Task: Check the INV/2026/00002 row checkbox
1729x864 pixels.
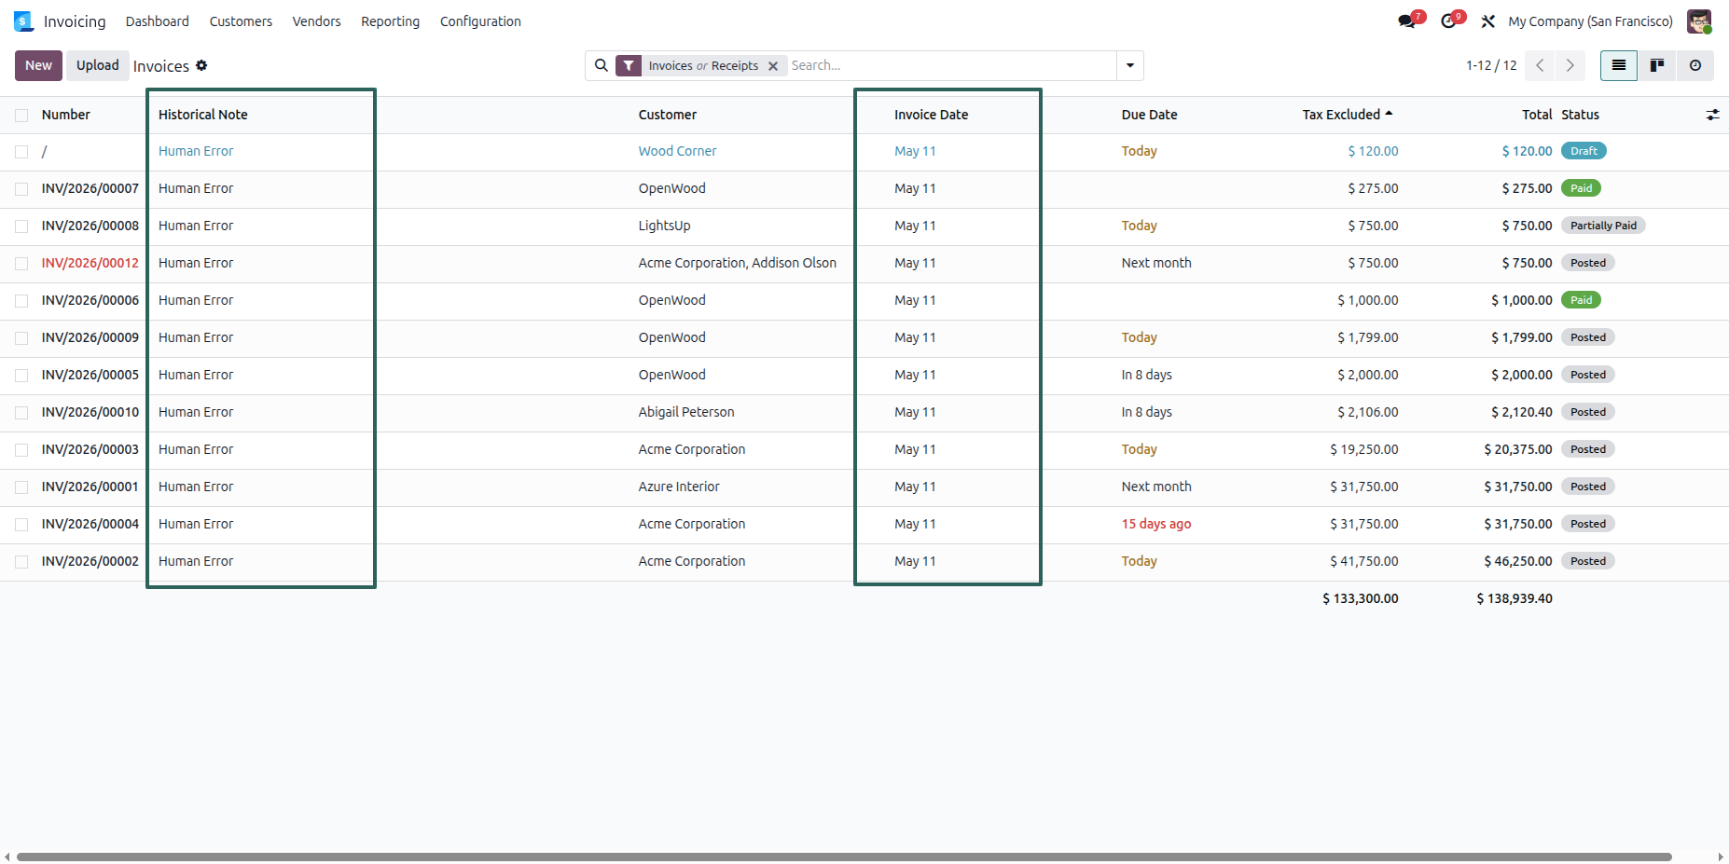Action: [x=21, y=561]
